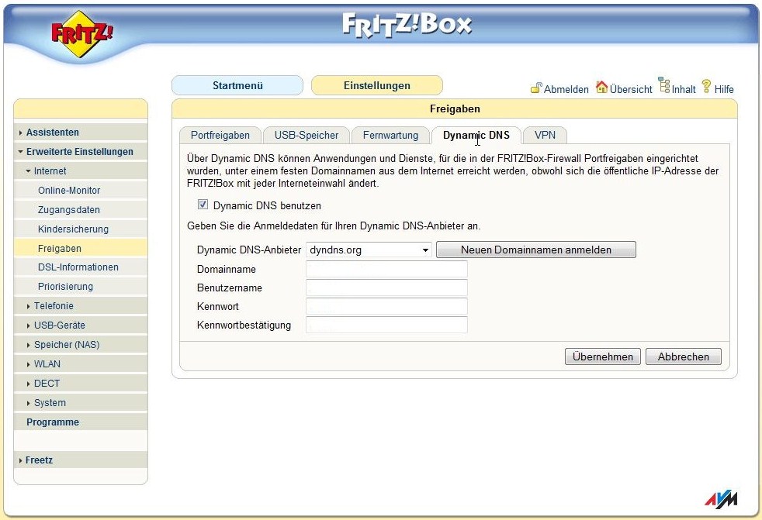
Task: Focus the Benutzername input field
Action: (x=387, y=288)
